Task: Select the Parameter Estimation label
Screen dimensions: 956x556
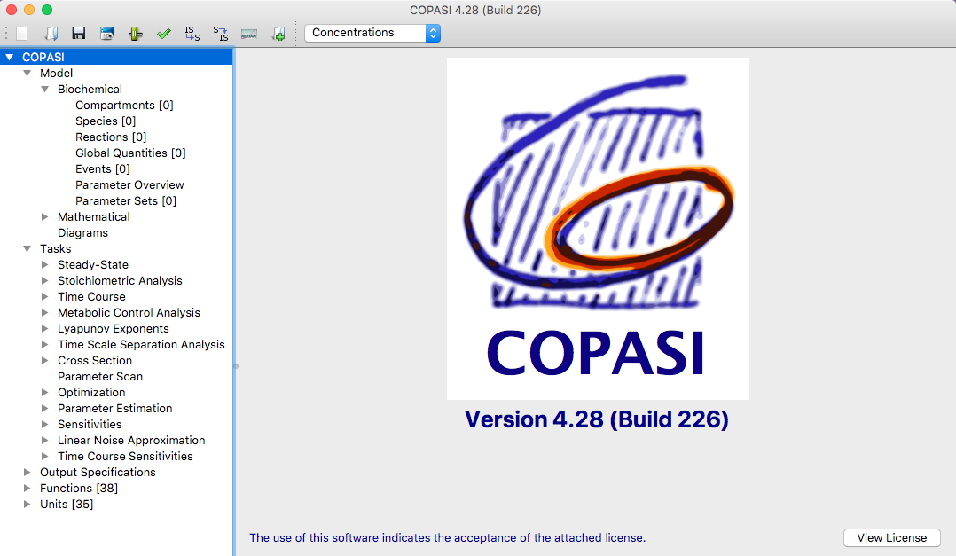Action: (115, 409)
